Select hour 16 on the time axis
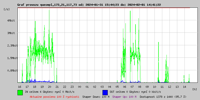This screenshot has height=100, width=200. pyautogui.click(x=19, y=86)
